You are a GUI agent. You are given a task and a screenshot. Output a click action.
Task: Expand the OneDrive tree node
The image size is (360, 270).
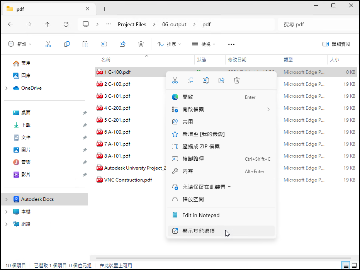click(7, 88)
